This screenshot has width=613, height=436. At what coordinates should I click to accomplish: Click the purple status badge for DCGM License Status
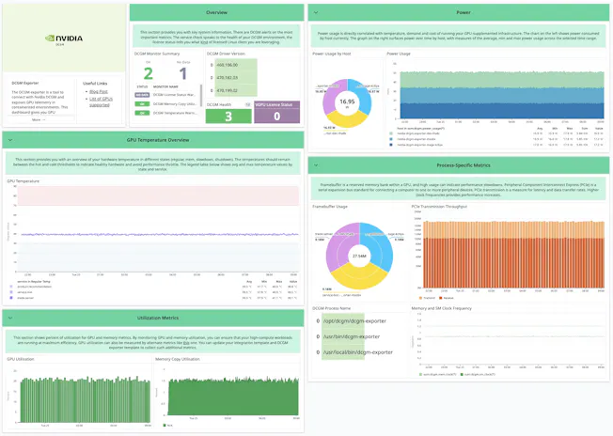point(141,95)
